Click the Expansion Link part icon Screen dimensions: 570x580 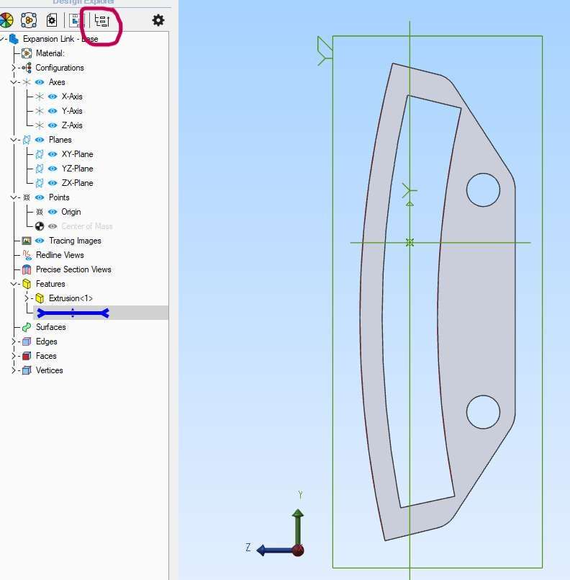[14, 39]
